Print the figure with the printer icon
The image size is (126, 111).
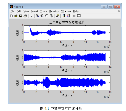point(25,16)
